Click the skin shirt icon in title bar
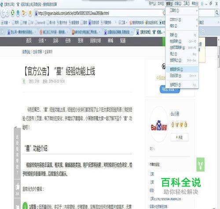The width and height of the screenshot is (220, 209). (202, 4)
